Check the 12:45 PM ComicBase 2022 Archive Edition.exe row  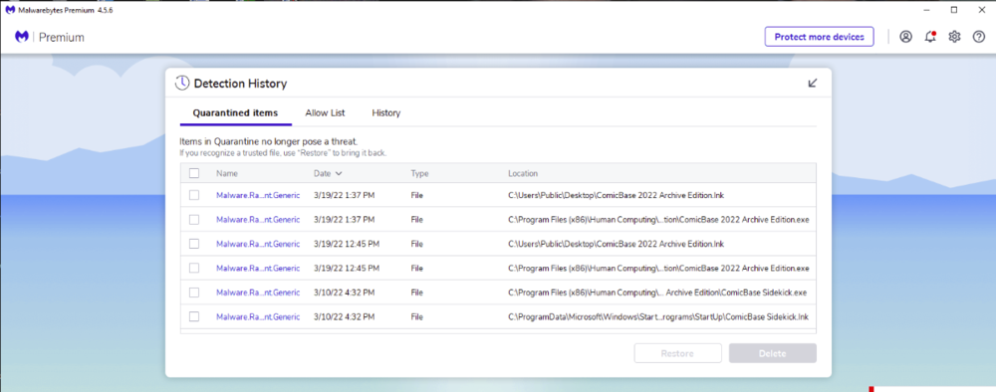[194, 269]
